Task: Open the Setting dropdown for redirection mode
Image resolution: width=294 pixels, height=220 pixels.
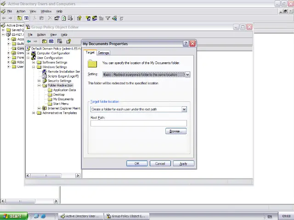Action: coord(187,75)
